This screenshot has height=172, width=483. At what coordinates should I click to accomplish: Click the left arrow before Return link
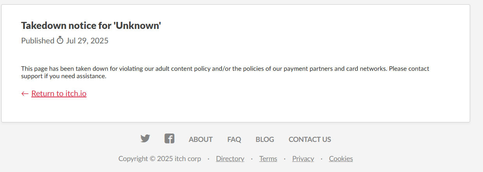pos(25,93)
